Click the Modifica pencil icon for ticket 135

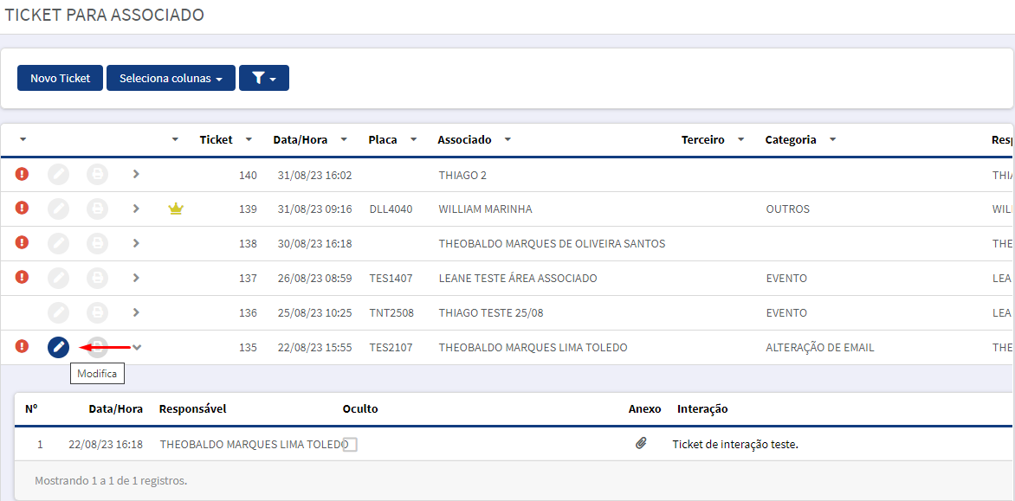[x=58, y=347]
